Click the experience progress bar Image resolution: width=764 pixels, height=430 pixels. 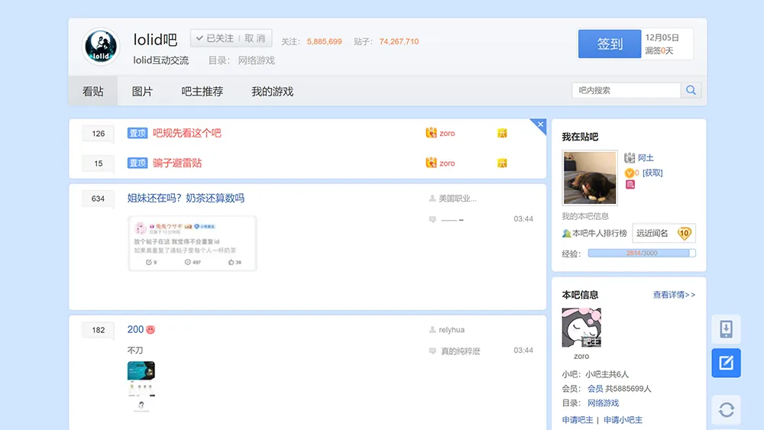(641, 253)
